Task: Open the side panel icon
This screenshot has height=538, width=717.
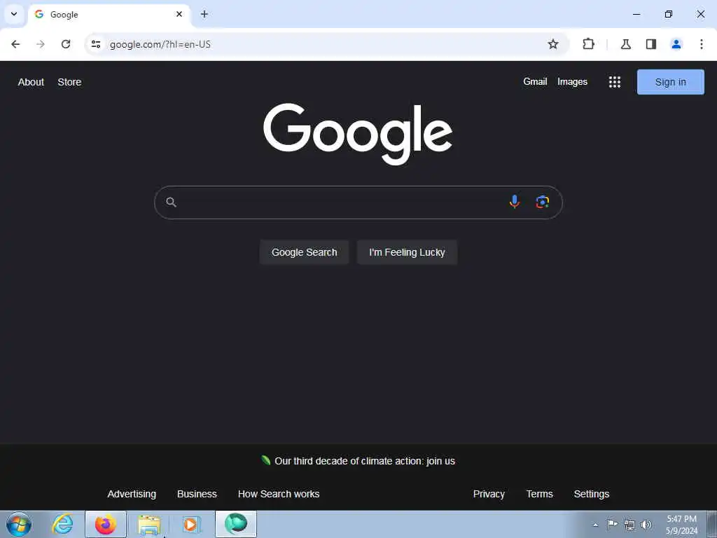Action: click(x=651, y=44)
